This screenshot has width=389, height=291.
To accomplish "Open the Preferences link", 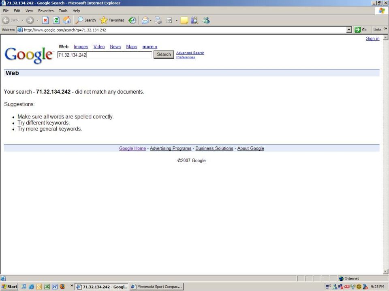I will pyautogui.click(x=186, y=57).
